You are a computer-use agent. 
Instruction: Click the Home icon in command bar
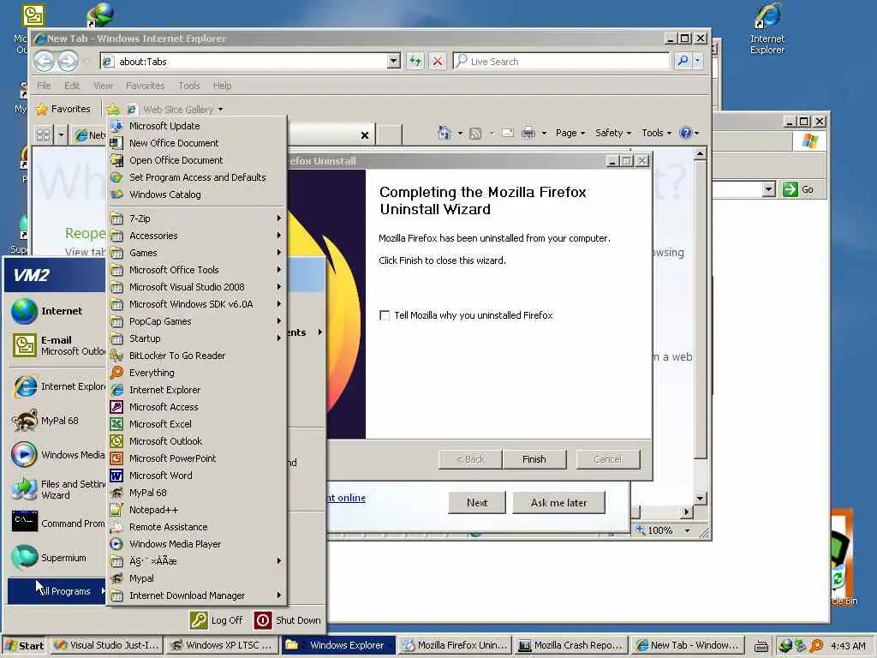tap(444, 133)
